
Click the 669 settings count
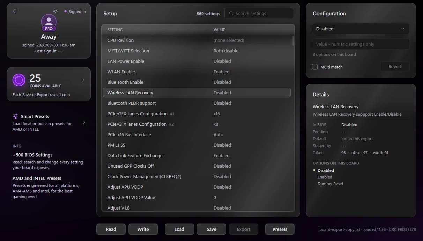(208, 14)
